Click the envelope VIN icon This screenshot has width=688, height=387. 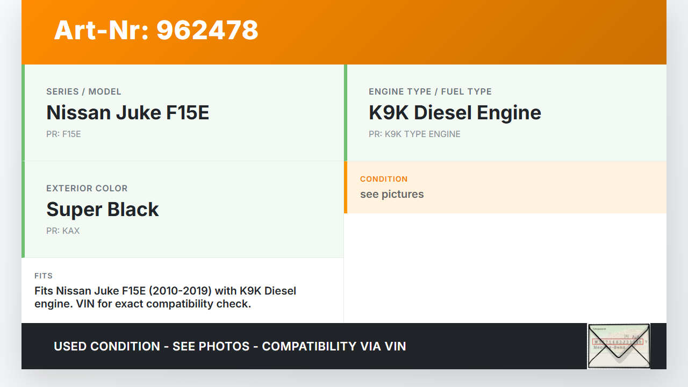click(x=619, y=346)
